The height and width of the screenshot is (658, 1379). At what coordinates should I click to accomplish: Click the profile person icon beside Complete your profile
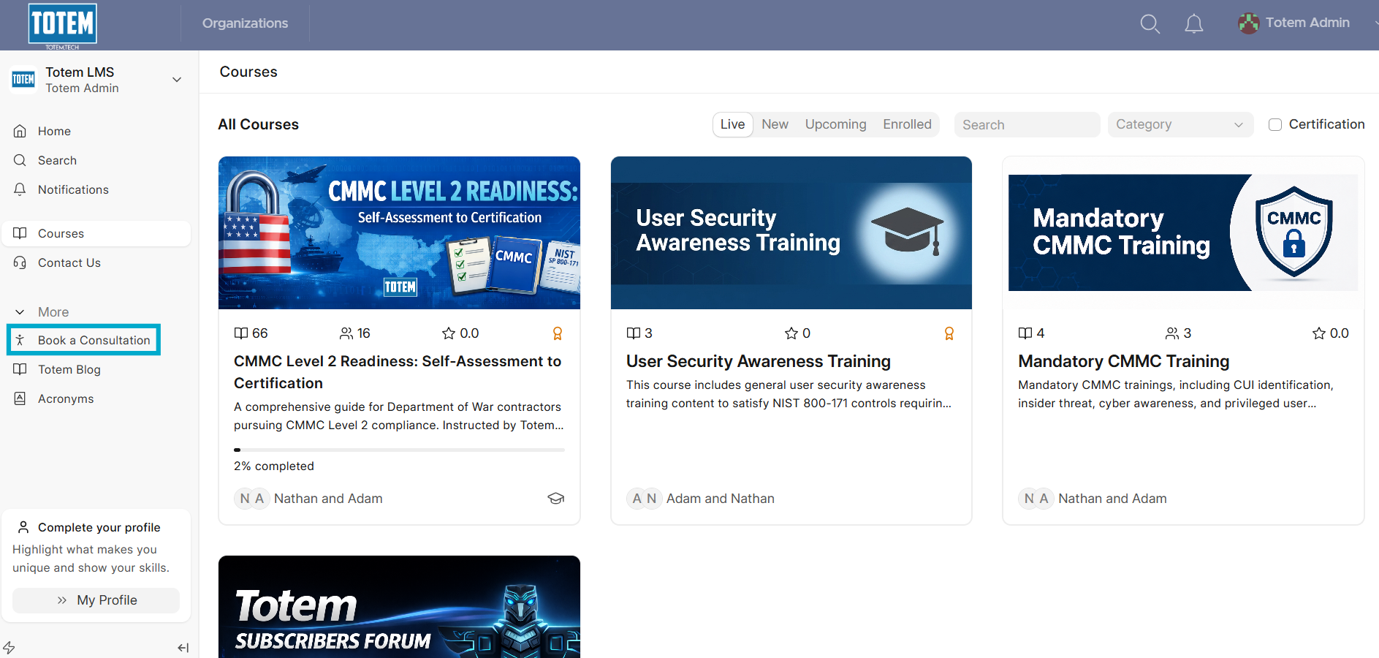[23, 527]
